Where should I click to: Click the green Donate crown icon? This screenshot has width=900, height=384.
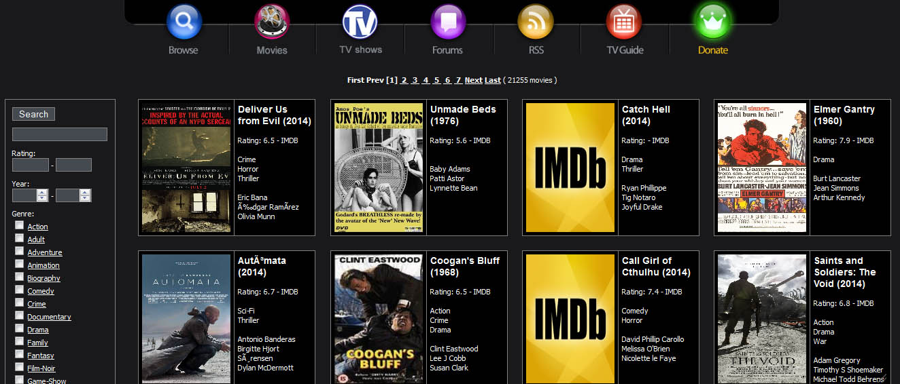[712, 22]
